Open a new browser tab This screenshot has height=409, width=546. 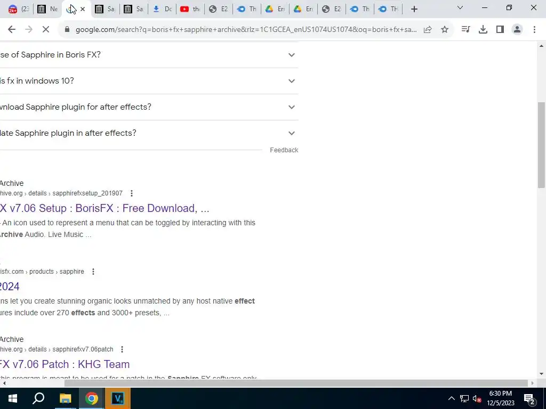click(414, 9)
